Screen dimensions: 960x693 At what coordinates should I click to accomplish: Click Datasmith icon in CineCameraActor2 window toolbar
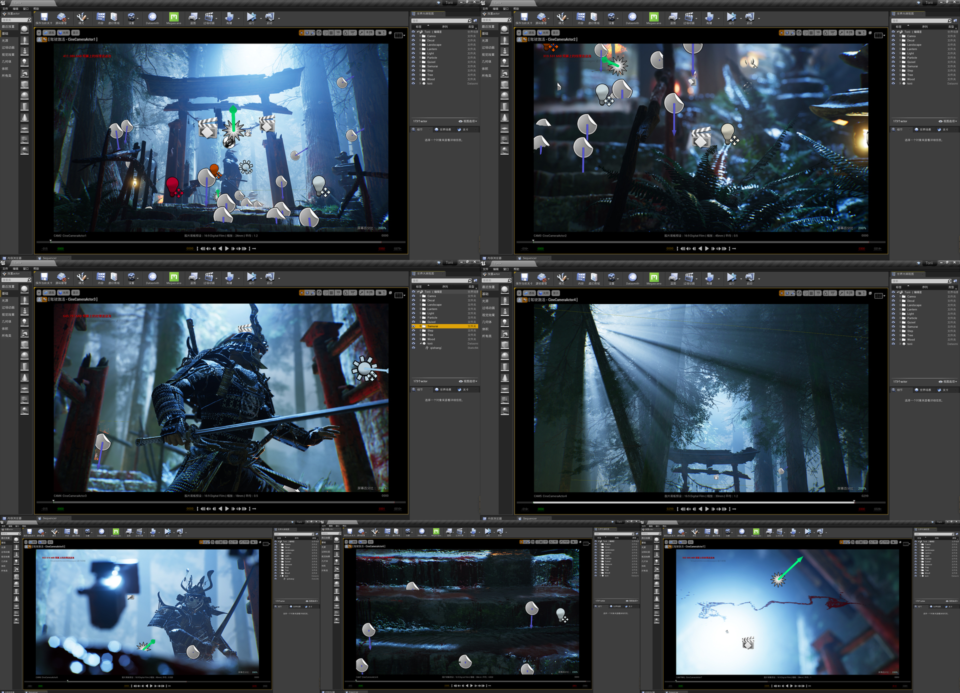(x=632, y=17)
